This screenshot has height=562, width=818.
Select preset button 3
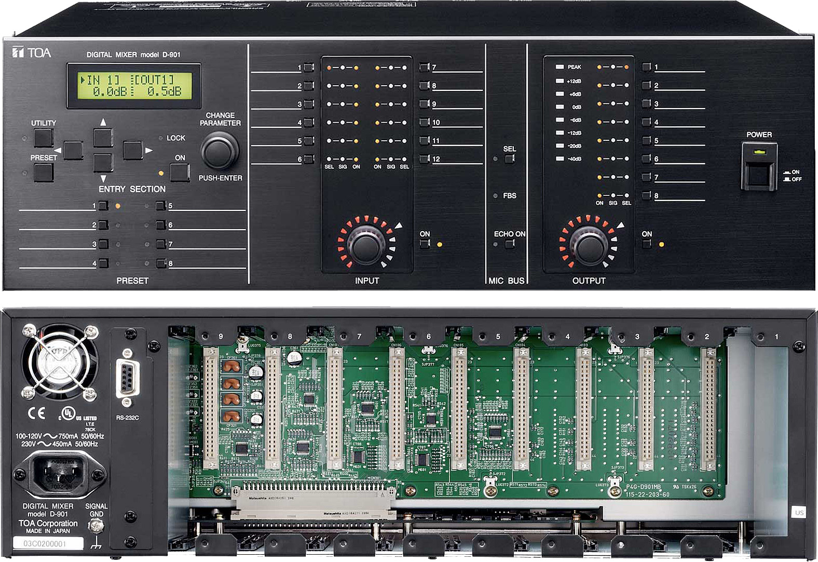pyautogui.click(x=103, y=244)
